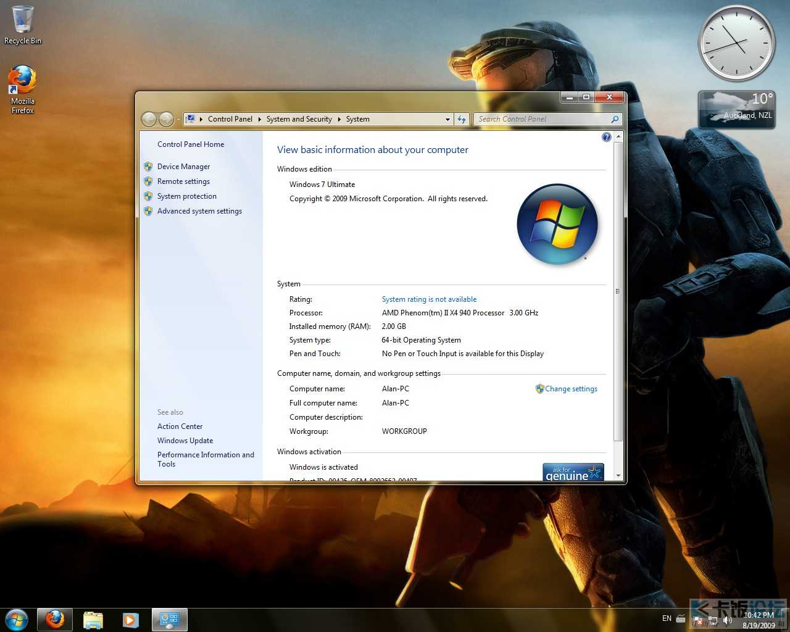Click System rating is not available
The image size is (790, 632).
(x=429, y=299)
